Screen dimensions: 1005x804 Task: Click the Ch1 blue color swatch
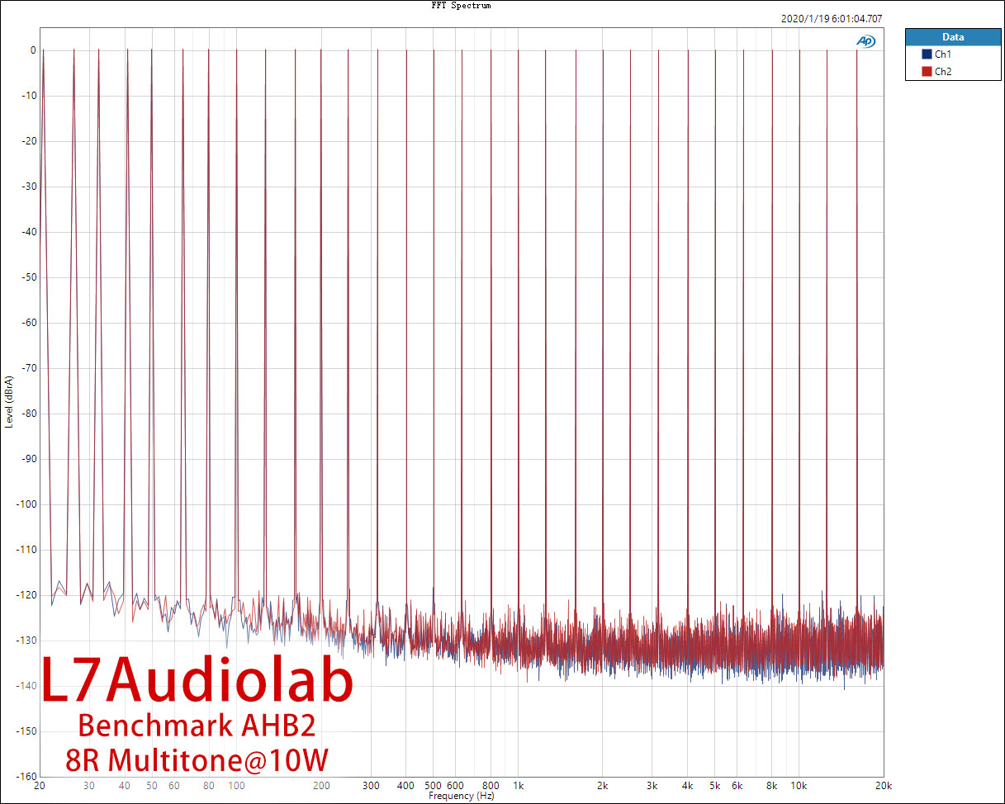(x=927, y=54)
